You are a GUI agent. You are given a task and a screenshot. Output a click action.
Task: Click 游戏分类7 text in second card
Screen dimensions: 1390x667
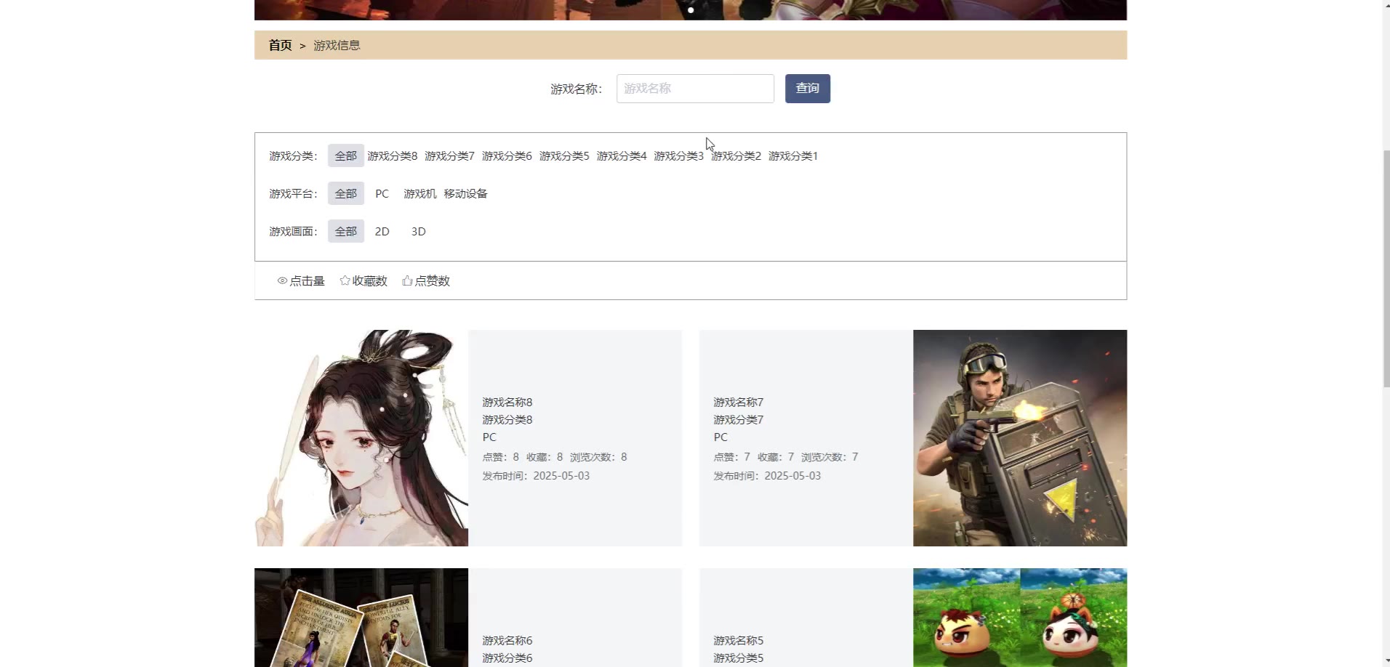739,419
